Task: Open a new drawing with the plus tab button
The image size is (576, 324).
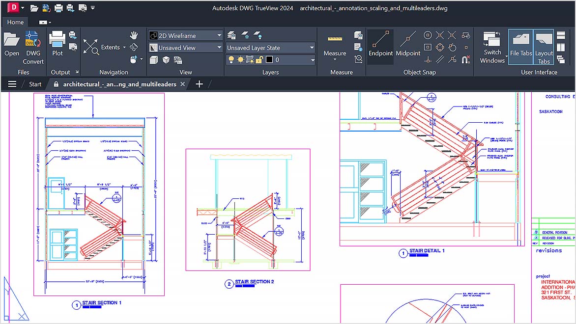Action: pos(199,84)
